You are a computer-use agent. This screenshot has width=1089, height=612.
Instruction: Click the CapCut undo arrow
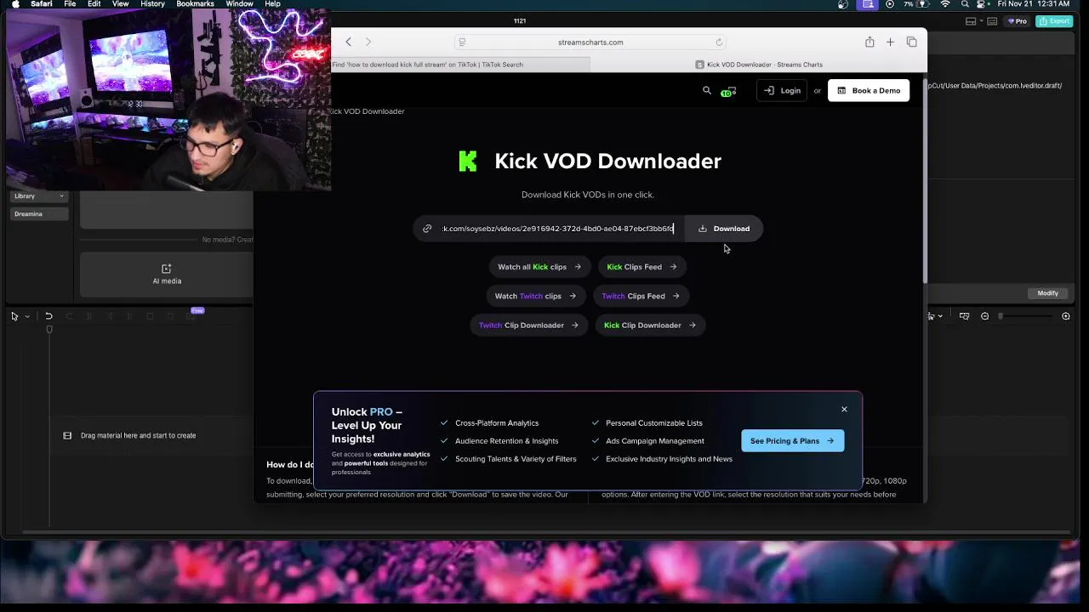[x=48, y=316]
